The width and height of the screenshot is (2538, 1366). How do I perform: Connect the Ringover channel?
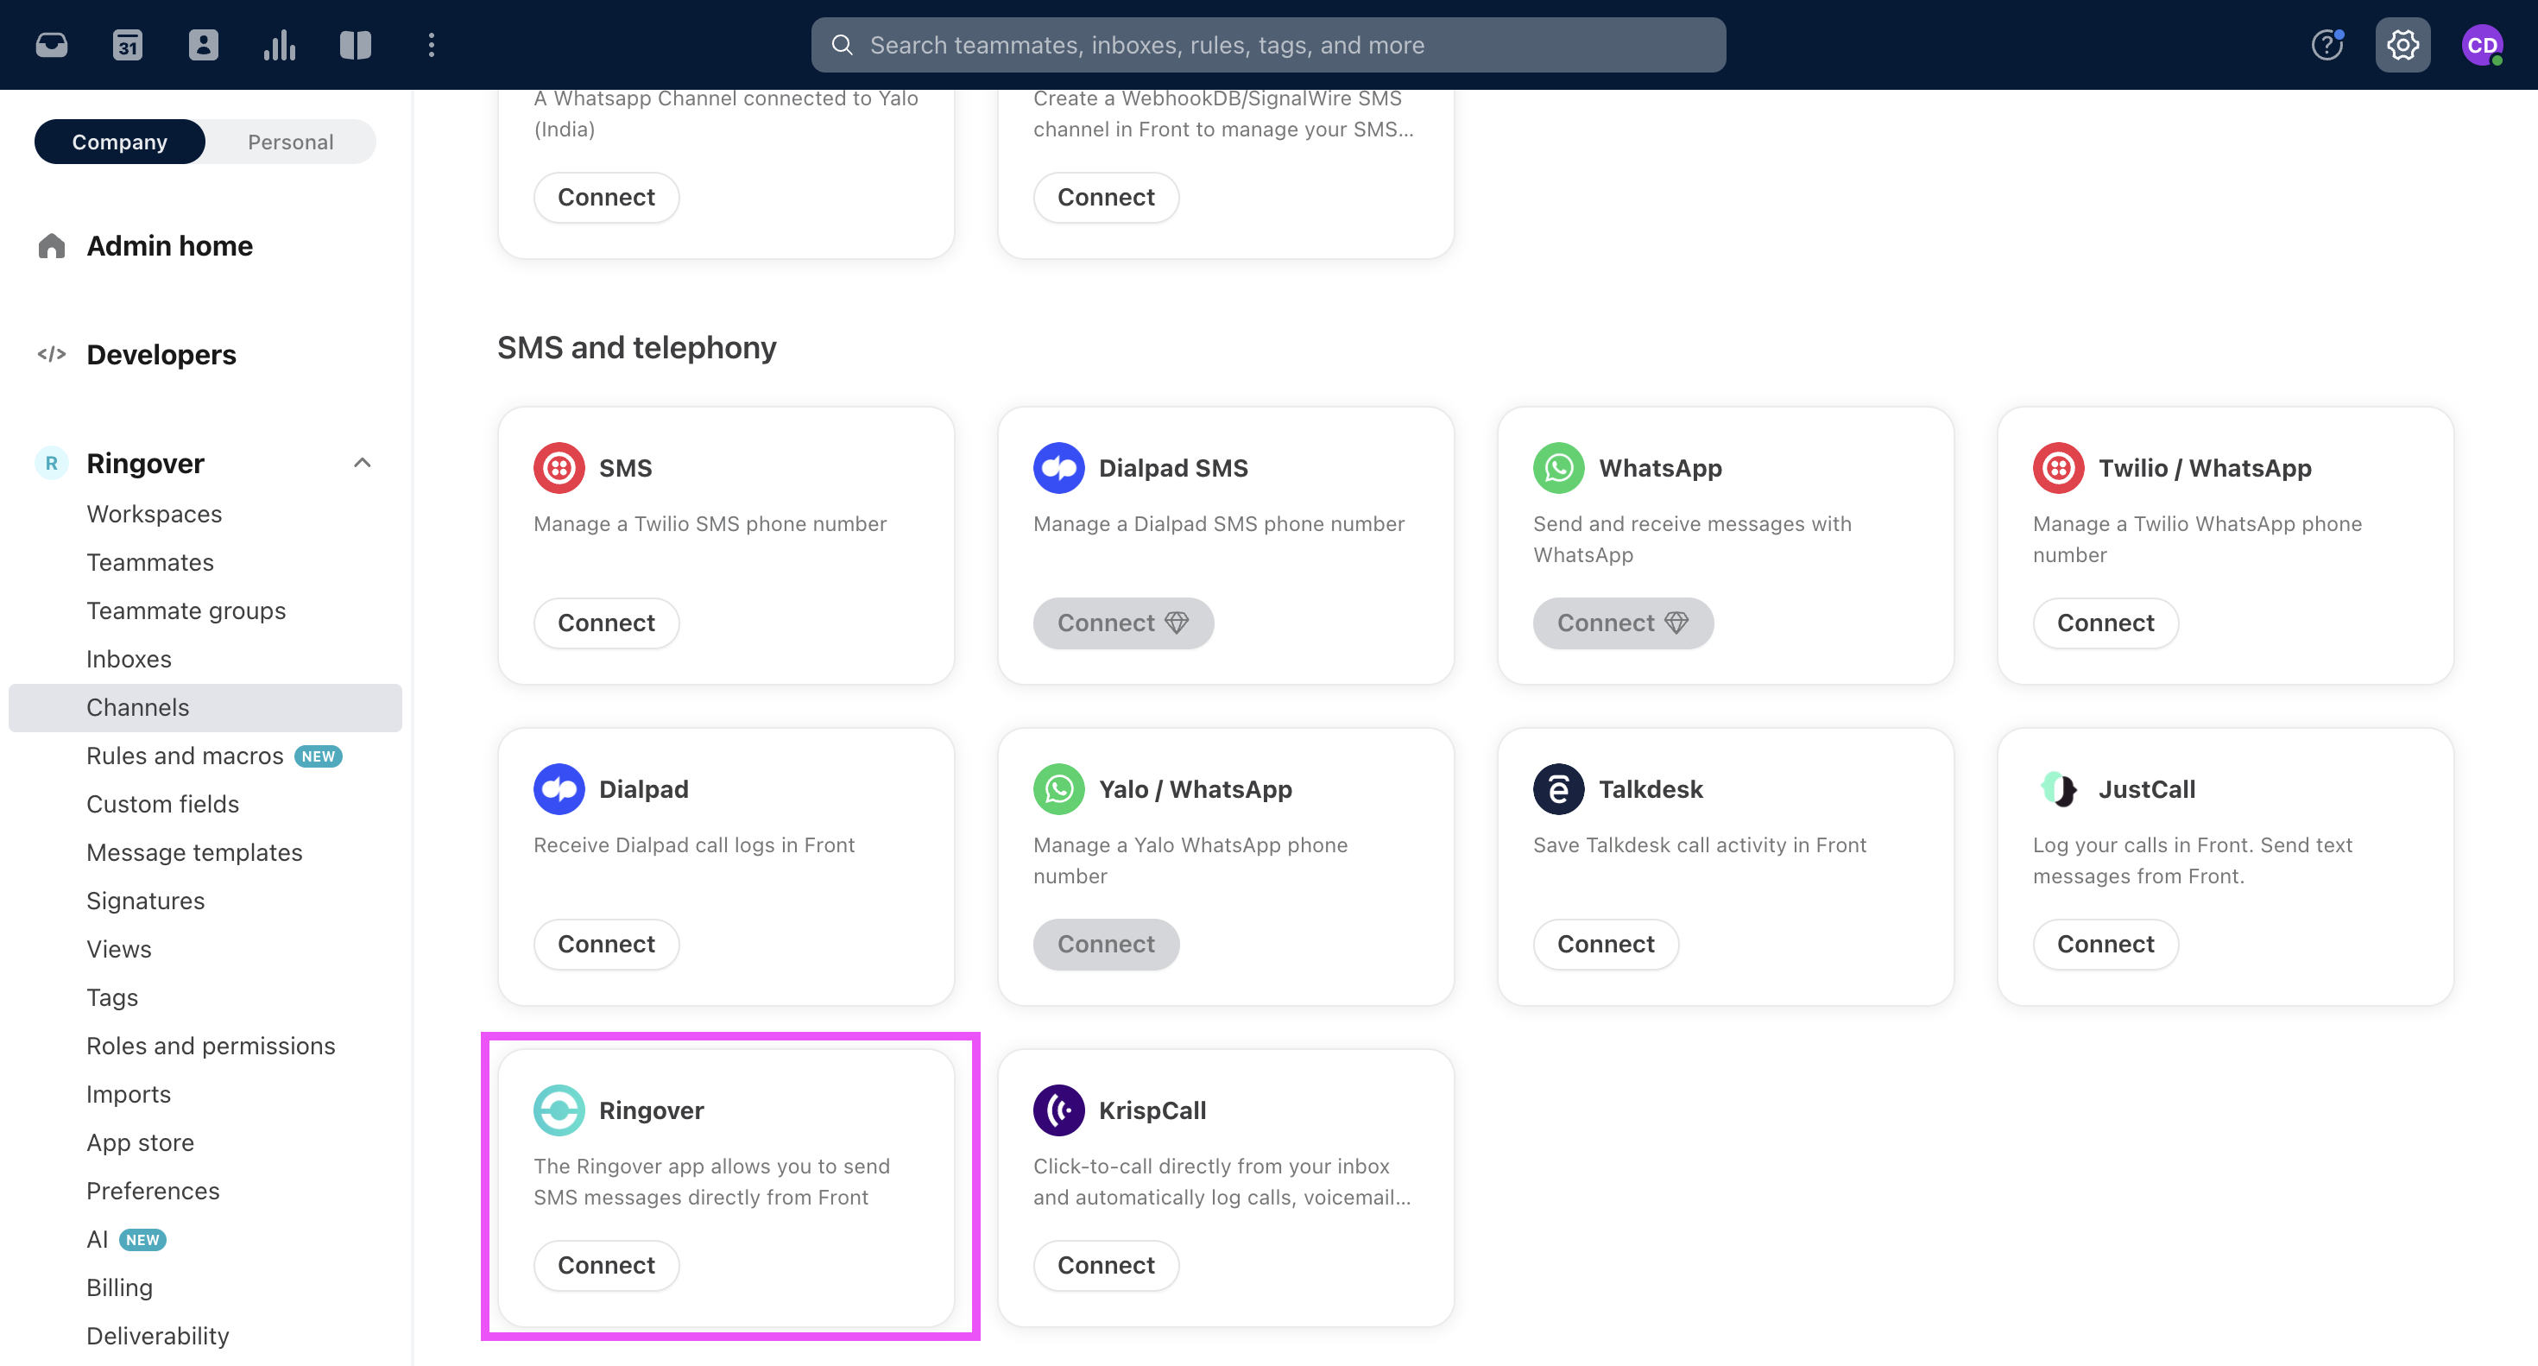pyautogui.click(x=606, y=1266)
